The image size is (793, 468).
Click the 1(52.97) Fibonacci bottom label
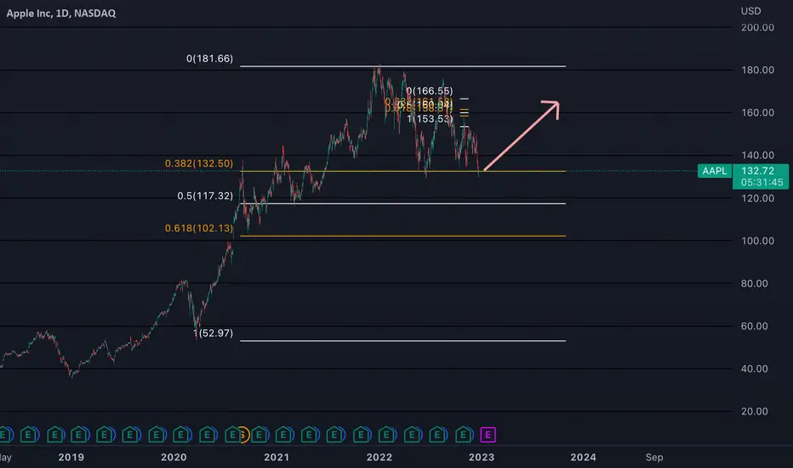[x=213, y=333]
